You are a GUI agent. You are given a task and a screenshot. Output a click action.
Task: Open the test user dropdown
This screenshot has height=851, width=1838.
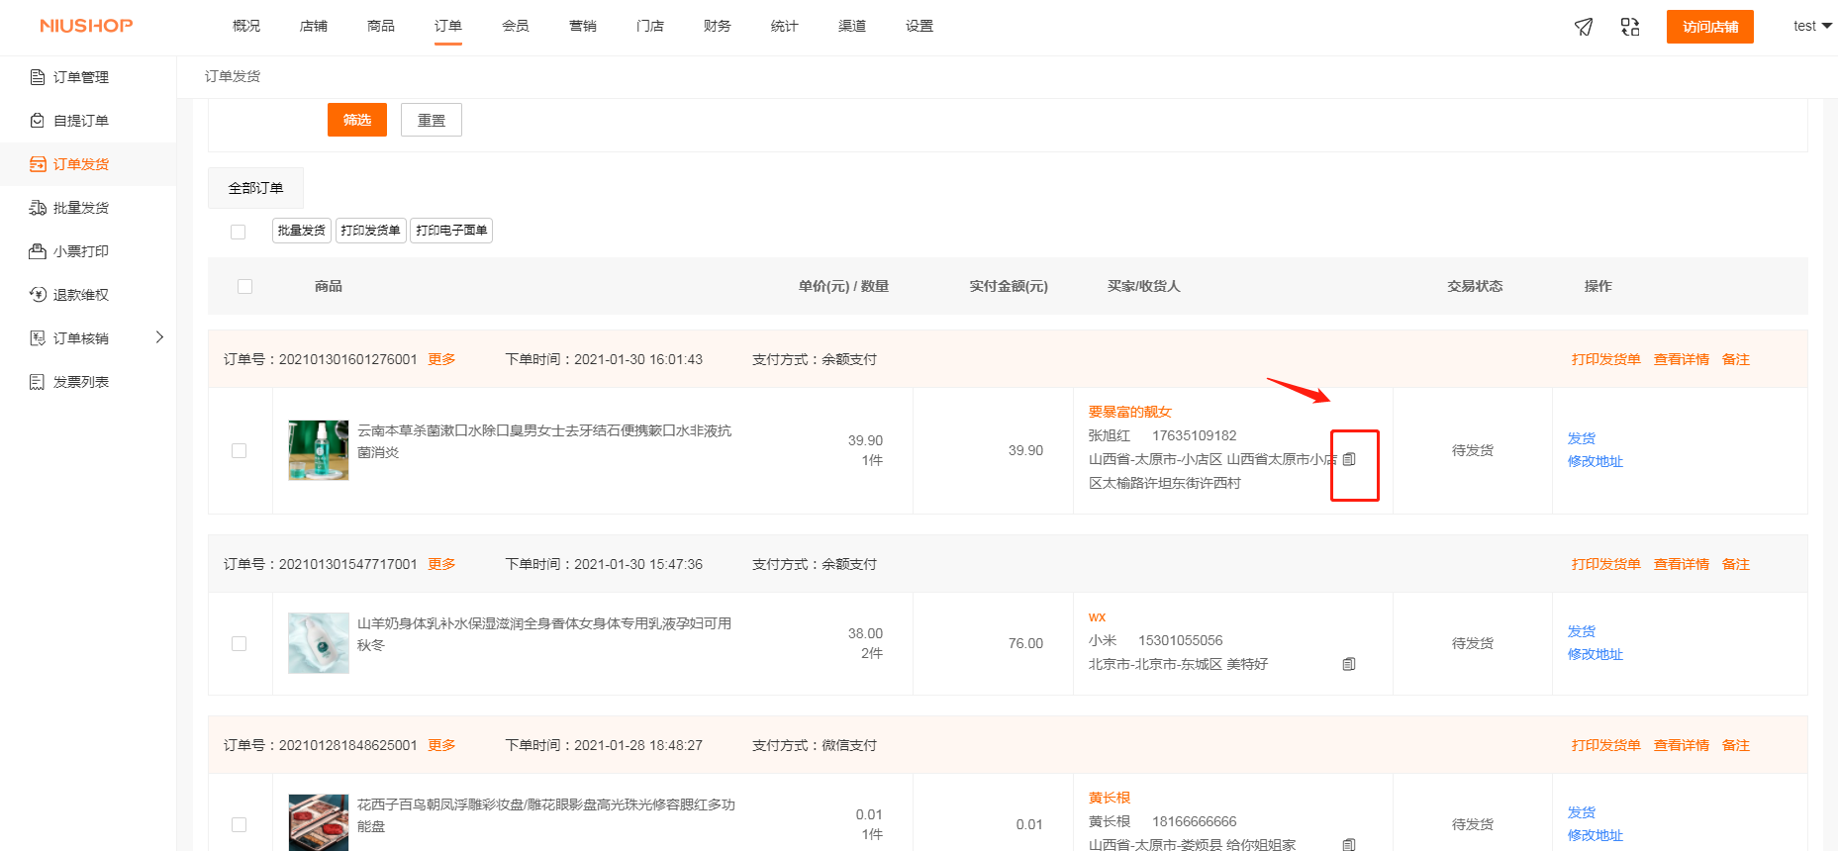pyautogui.click(x=1811, y=27)
